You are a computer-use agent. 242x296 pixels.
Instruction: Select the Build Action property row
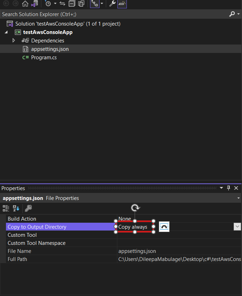click(61, 218)
